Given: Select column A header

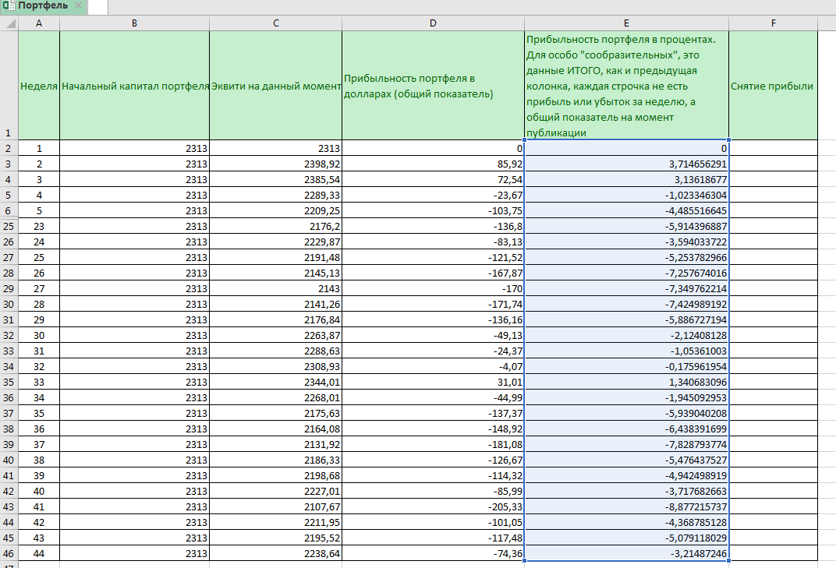Looking at the screenshot, I should pyautogui.click(x=39, y=23).
